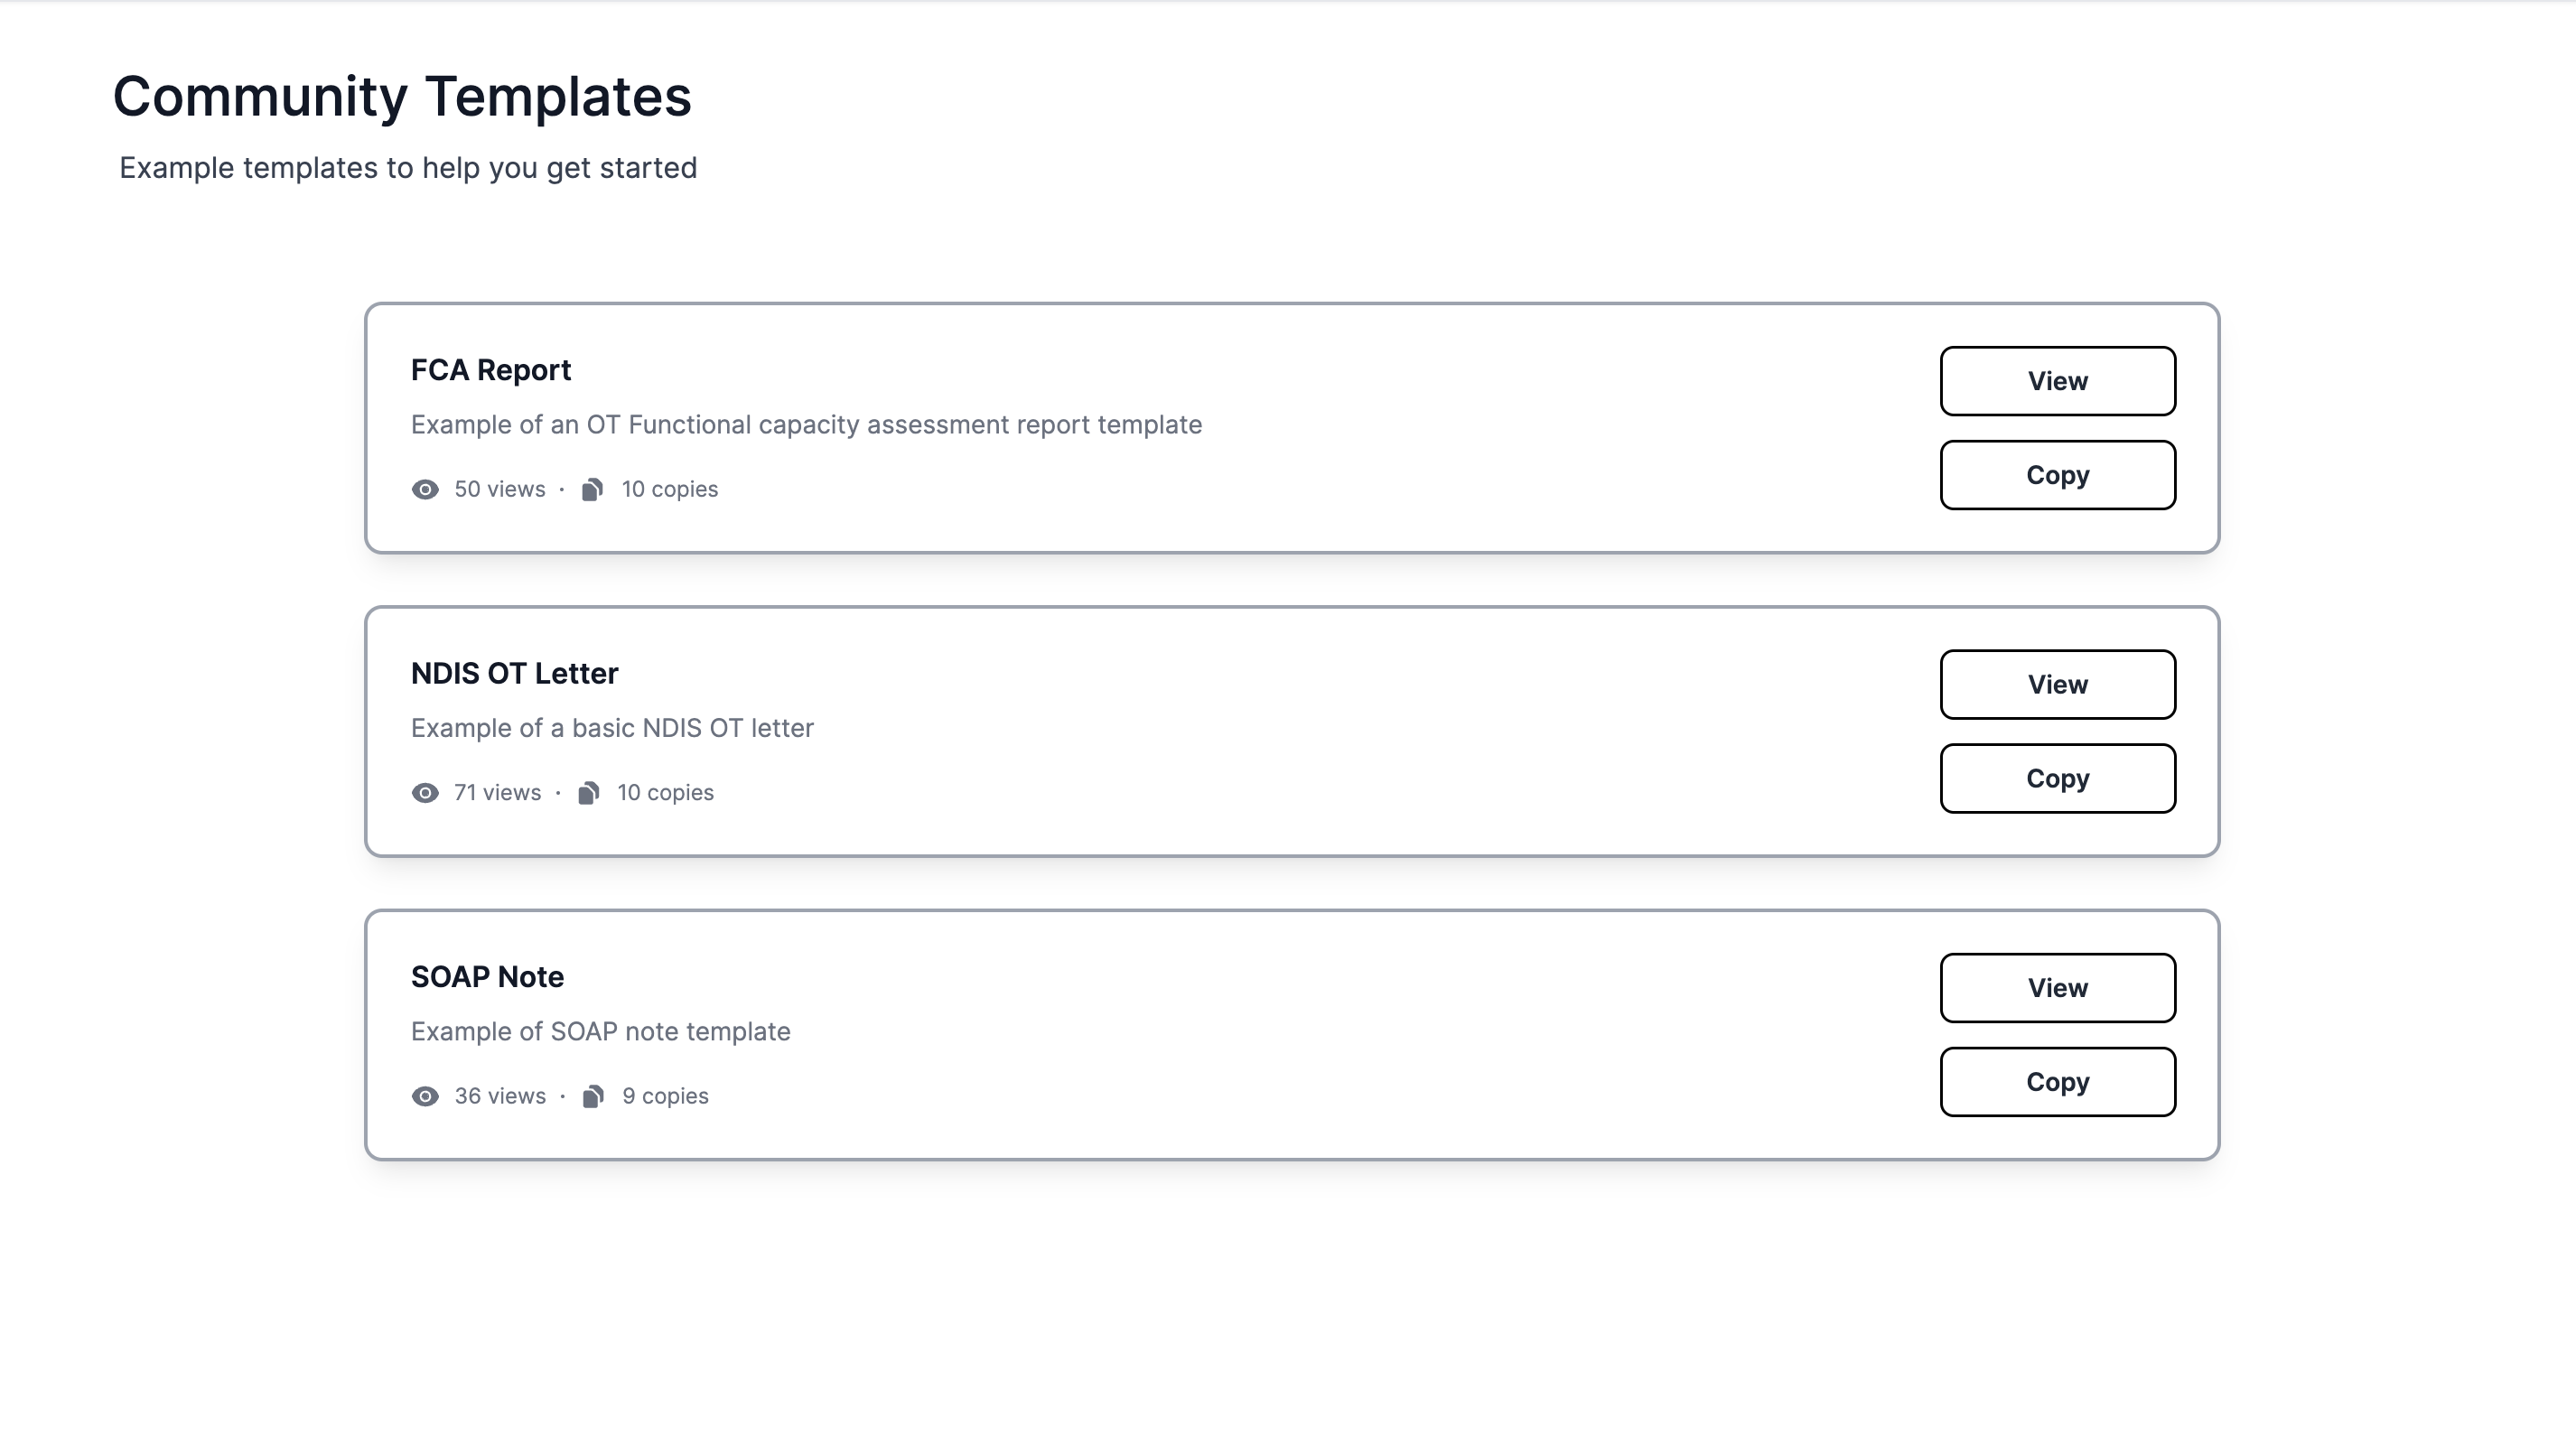This screenshot has height=1445, width=2576.
Task: Click the copies icon on FCA Report card
Action: point(592,489)
